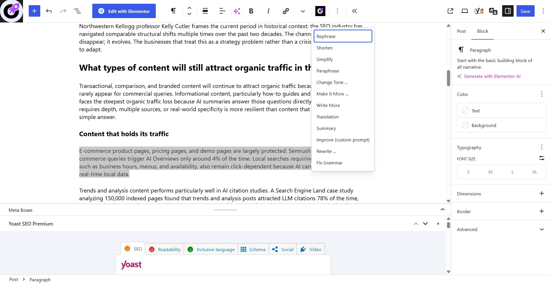Open Background color picker
Viewport: 551px width, 283px height.
502,125
